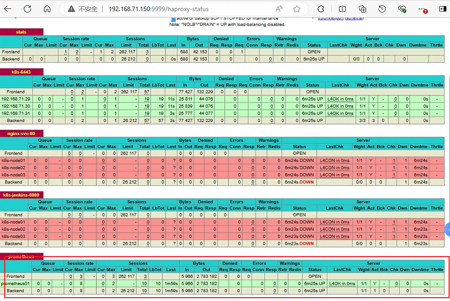The image size is (450, 301).
Task: Open the browser extensions menu
Action: [320, 9]
